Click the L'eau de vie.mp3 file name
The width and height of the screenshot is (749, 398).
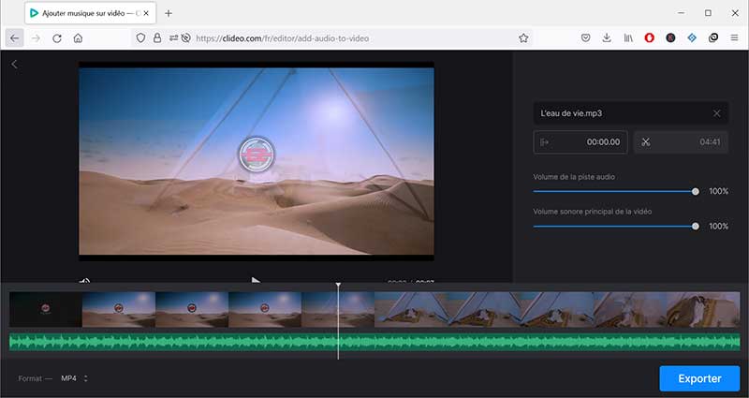(571, 113)
